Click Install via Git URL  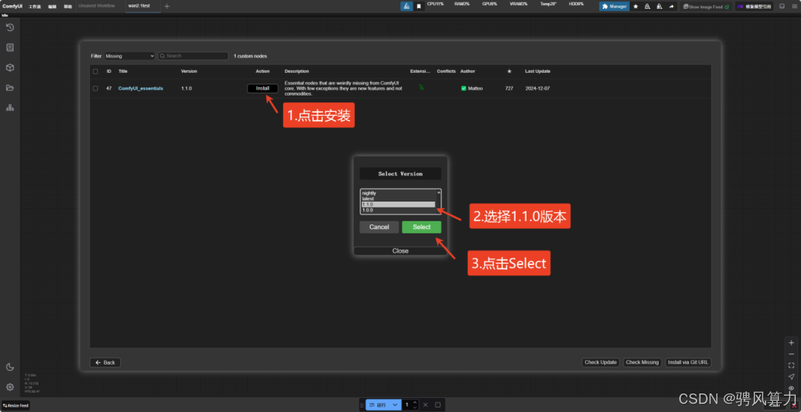(x=688, y=362)
